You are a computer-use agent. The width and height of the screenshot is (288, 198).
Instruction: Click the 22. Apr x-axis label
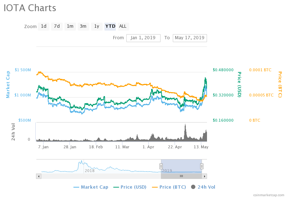tap(175, 147)
